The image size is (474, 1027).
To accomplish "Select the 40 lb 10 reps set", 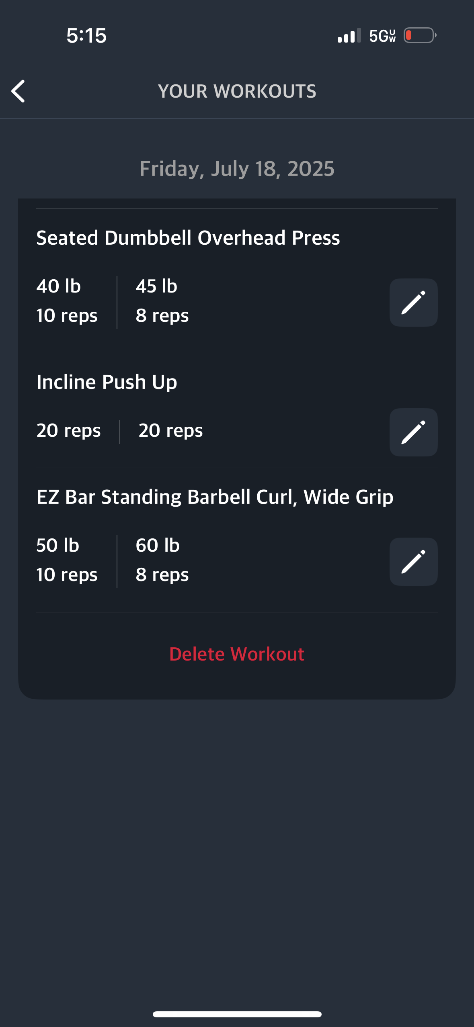I will click(67, 301).
